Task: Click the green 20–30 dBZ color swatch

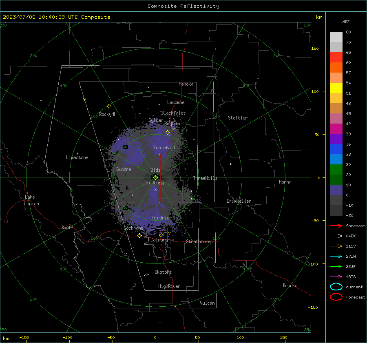Action: [336, 170]
